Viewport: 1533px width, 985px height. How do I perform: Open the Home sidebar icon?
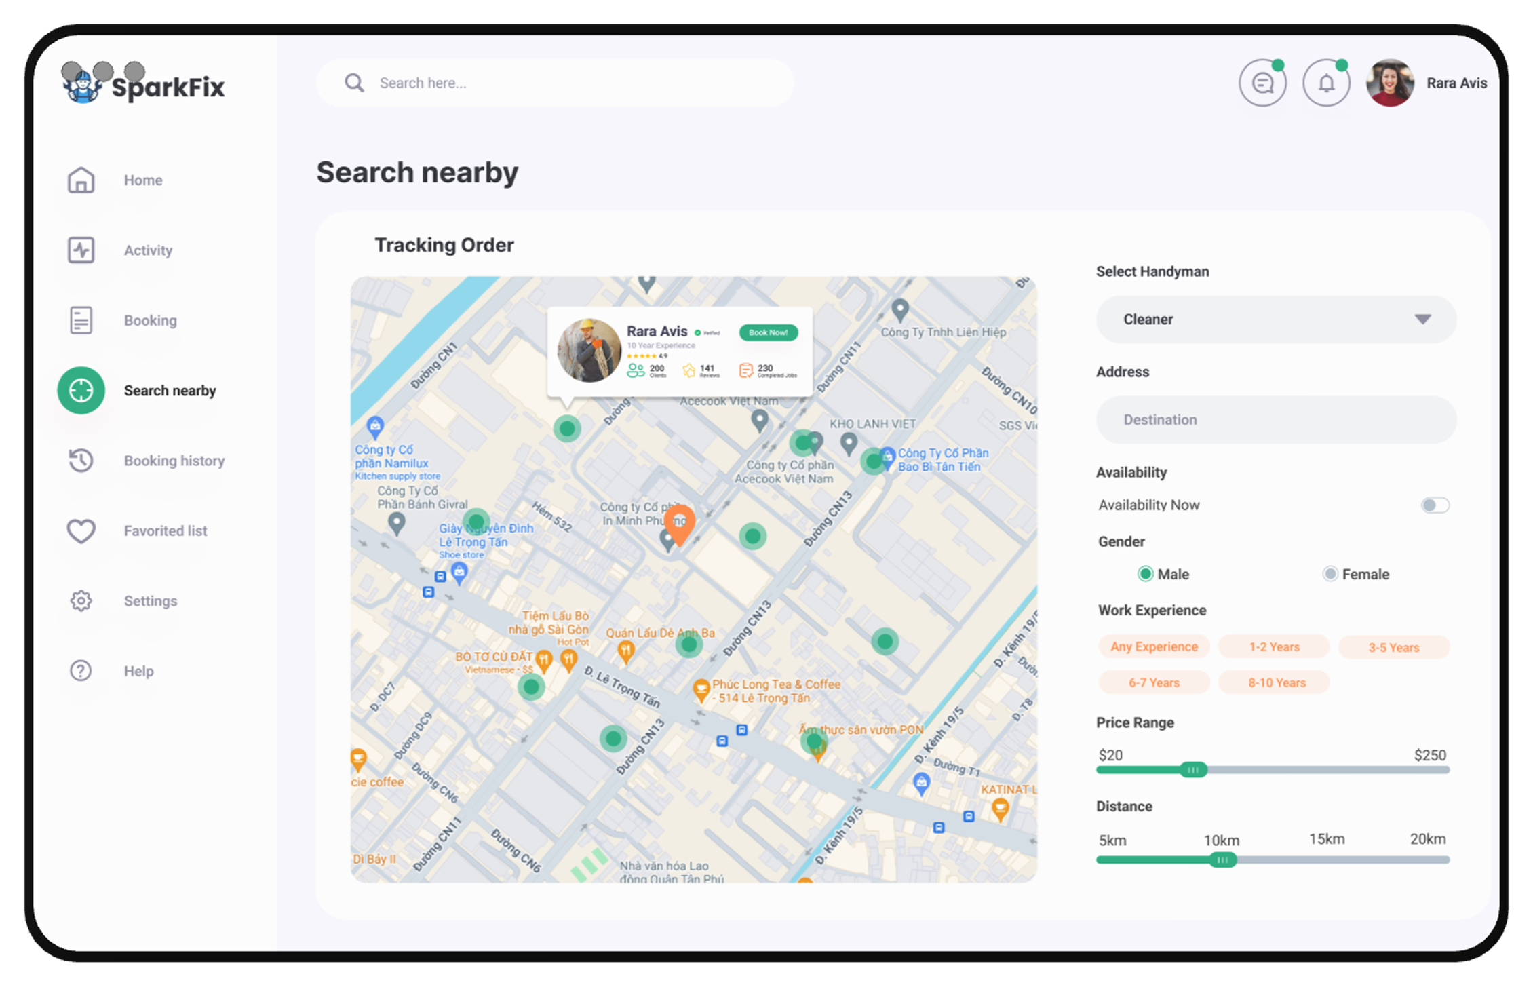[81, 180]
